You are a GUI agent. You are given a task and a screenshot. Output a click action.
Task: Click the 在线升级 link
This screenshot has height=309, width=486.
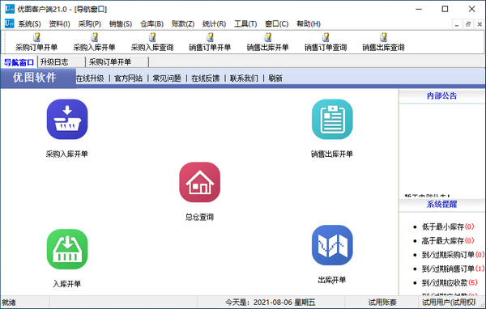[90, 78]
